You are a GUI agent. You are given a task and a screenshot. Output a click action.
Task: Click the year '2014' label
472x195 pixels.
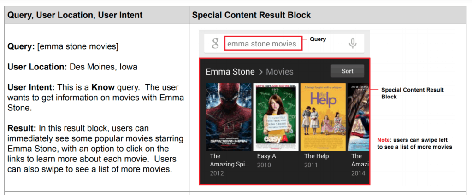pos(358,173)
